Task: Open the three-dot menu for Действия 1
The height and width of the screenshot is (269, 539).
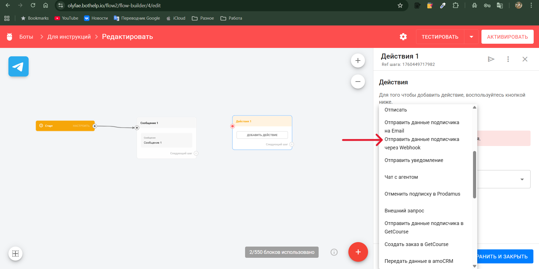Action: [x=508, y=59]
